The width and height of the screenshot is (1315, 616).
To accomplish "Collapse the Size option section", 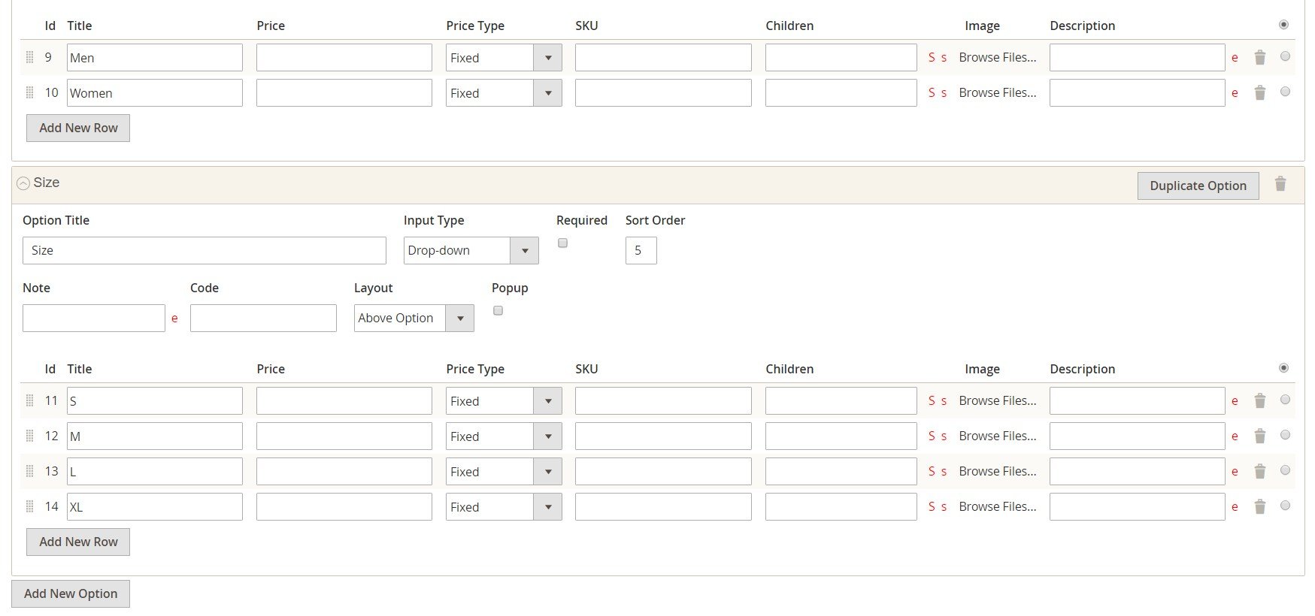I will [x=23, y=183].
